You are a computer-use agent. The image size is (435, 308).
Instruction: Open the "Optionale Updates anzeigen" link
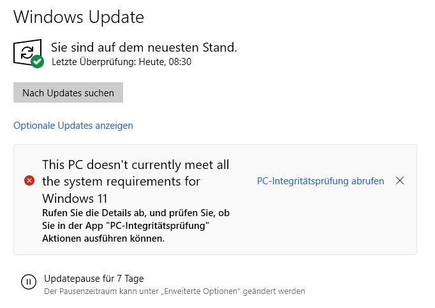pyautogui.click(x=73, y=126)
